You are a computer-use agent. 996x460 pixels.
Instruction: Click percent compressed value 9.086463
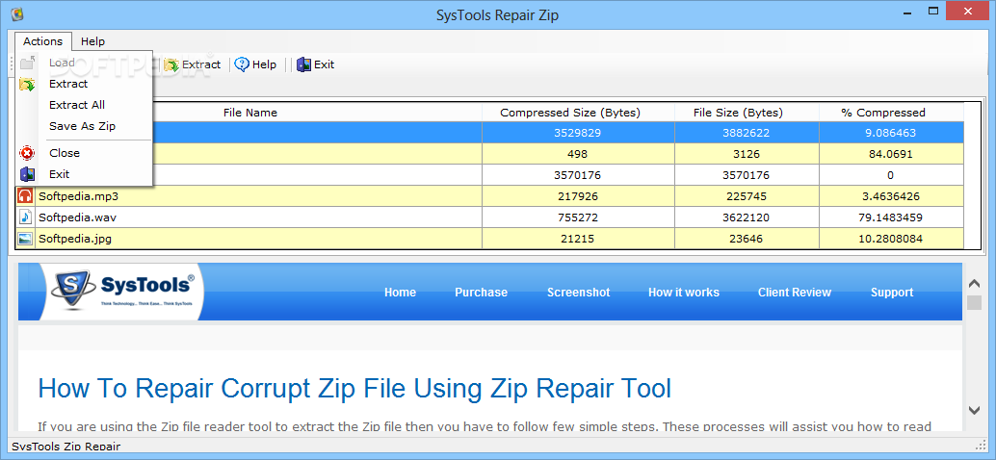[892, 133]
